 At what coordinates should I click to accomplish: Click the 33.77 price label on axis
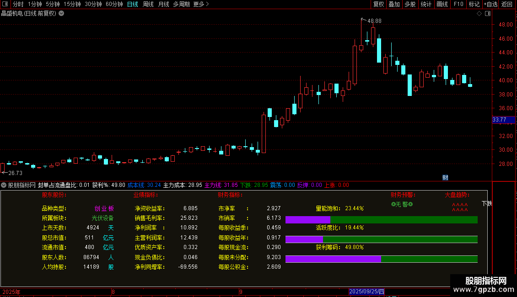point(503,120)
